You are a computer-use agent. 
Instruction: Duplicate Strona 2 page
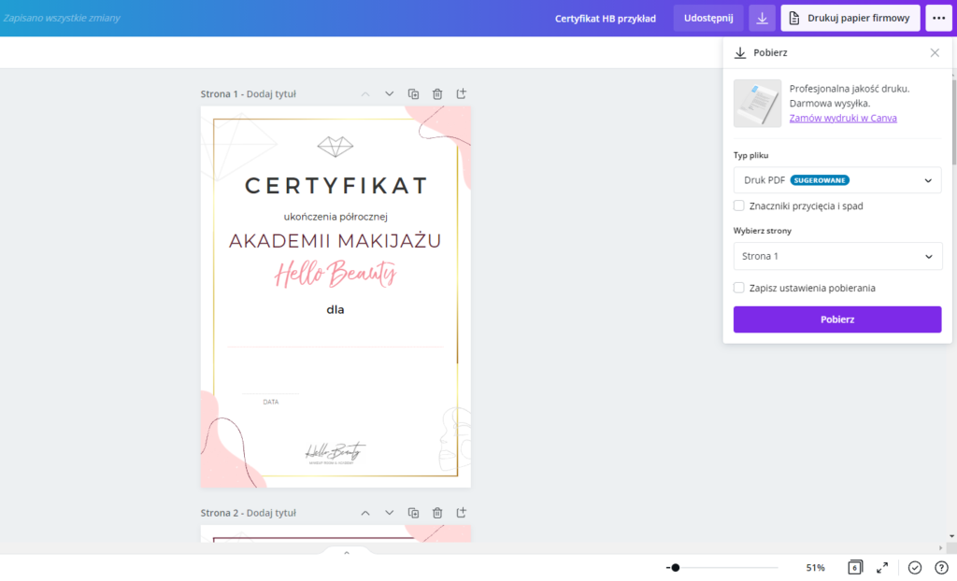tap(413, 513)
